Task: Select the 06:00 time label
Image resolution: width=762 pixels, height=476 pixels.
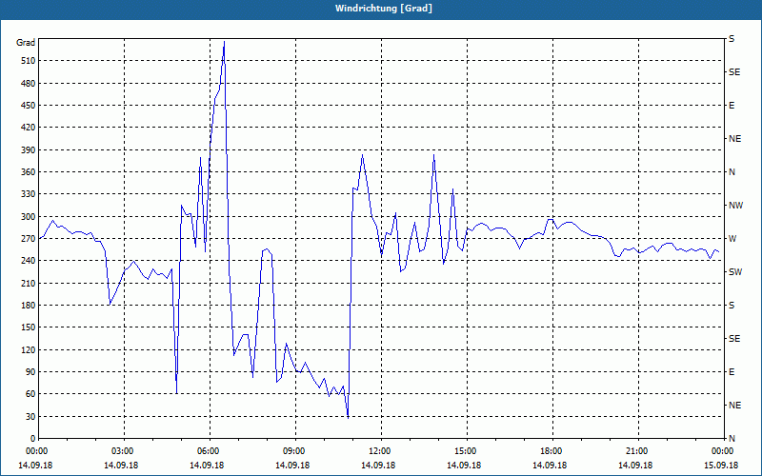Action: [210, 451]
